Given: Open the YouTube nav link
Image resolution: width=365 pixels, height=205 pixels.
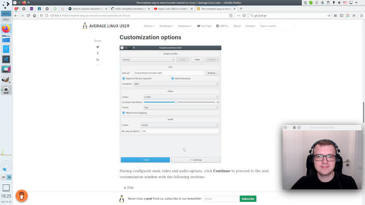Looking at the screenshot, I should click(x=204, y=26).
